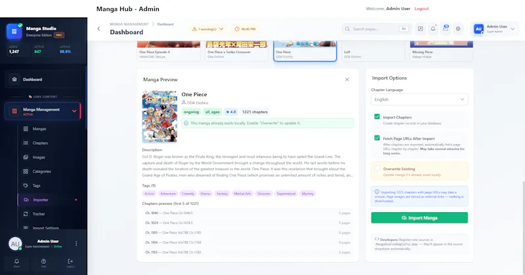Image resolution: width=525 pixels, height=275 pixels.
Task: Open the Mangas menu item
Action: pyautogui.click(x=50, y=128)
